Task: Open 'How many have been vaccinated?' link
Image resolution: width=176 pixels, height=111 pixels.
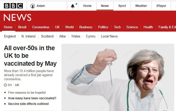Action: pyautogui.click(x=32, y=98)
